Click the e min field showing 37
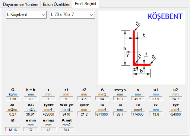Screen dimensions: 190x136 [31, 130]
